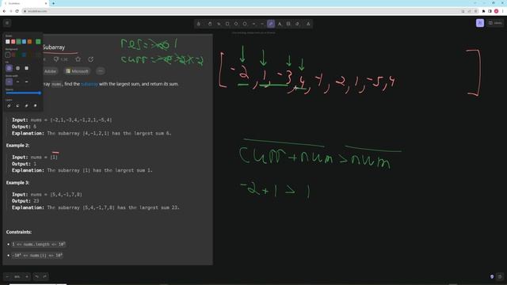Select the Arrow tool
507x285 pixels.
tap(253, 24)
